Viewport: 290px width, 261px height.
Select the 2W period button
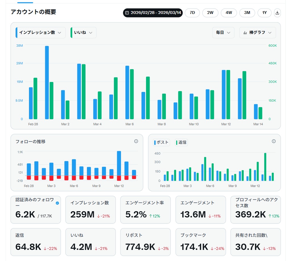tap(210, 13)
